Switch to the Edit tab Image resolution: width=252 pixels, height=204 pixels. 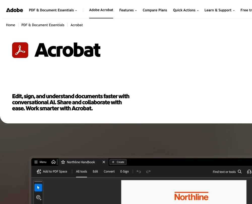pos(95,172)
